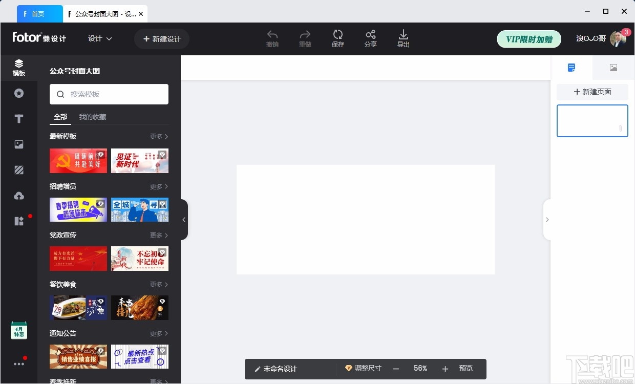Image resolution: width=635 pixels, height=384 pixels.
Task: Select the text tool in the left sidebar
Action: click(19, 118)
